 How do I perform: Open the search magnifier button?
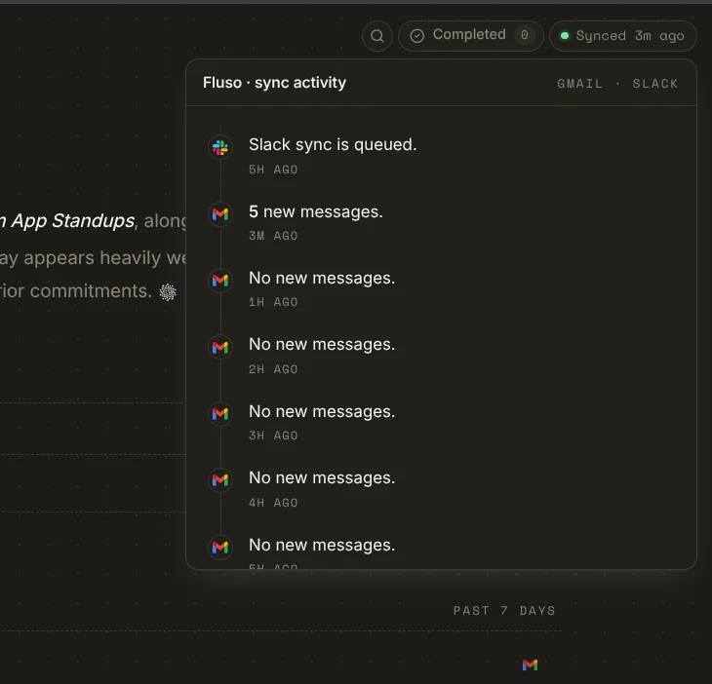point(376,36)
